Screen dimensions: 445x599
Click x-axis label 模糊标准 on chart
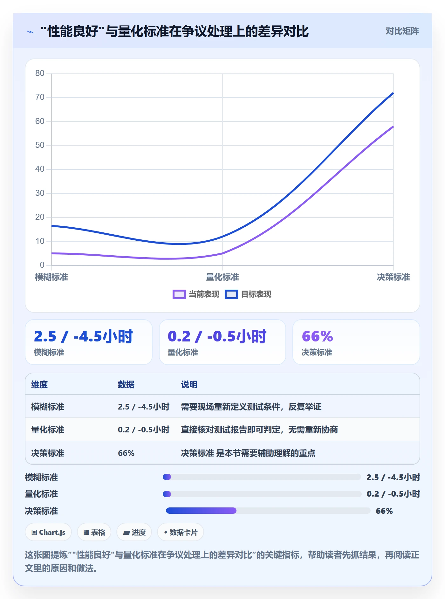tap(51, 277)
